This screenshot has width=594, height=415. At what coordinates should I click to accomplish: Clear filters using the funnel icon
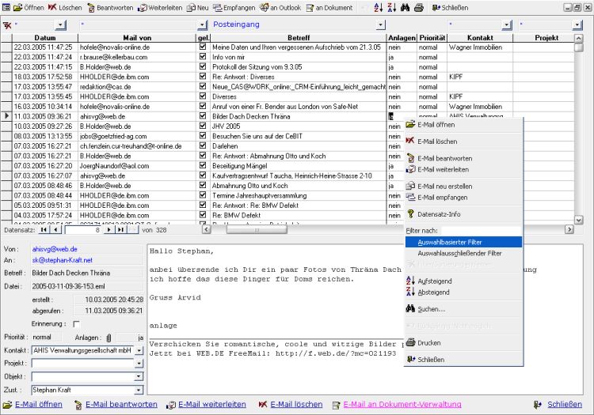click(7, 25)
